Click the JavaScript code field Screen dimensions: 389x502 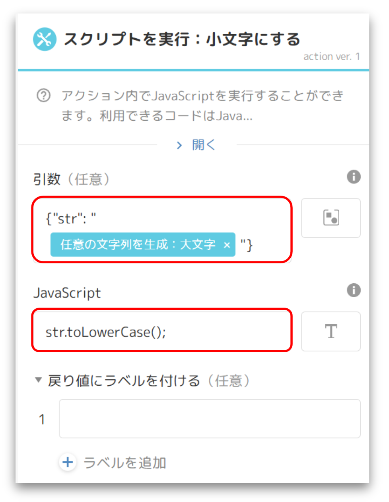point(162,330)
